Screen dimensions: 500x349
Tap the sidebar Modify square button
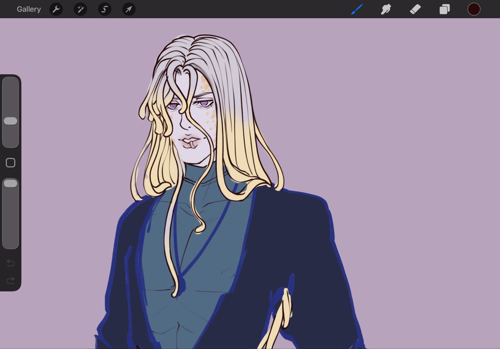click(10, 163)
